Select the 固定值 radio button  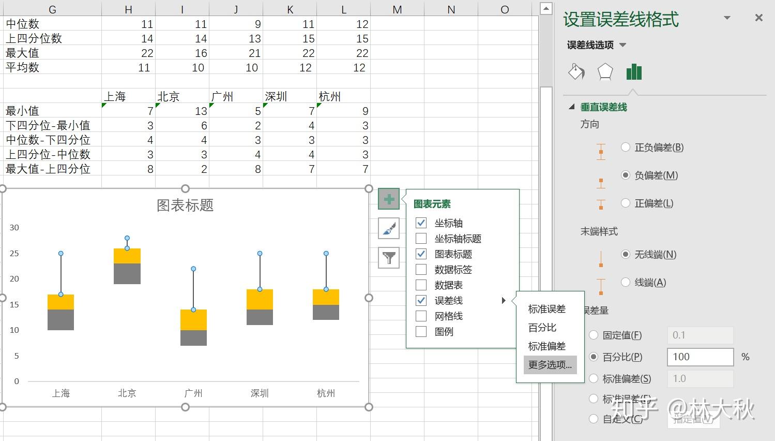pyautogui.click(x=593, y=335)
